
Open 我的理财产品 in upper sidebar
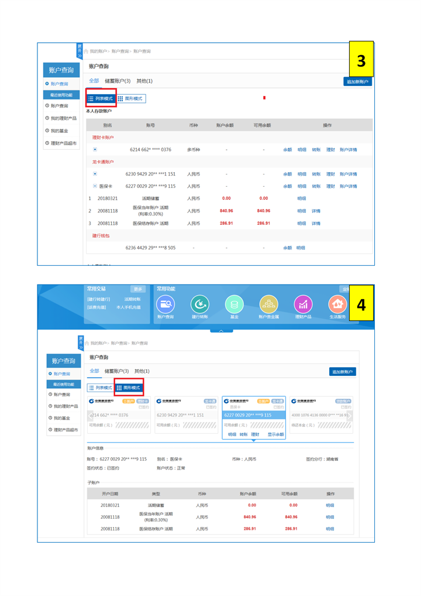[x=61, y=118]
